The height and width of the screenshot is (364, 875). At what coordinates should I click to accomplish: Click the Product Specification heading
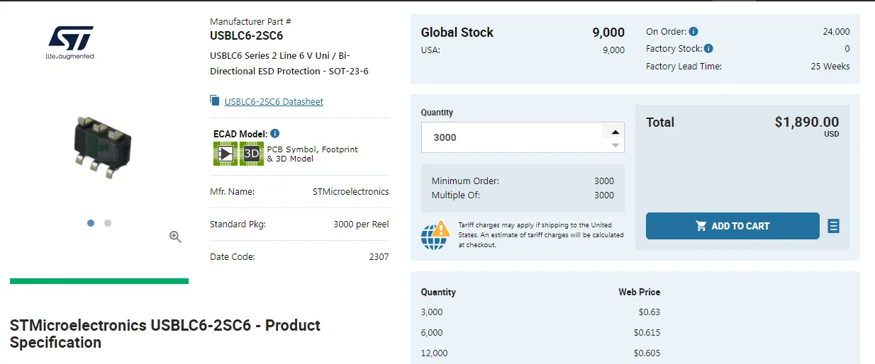165,334
